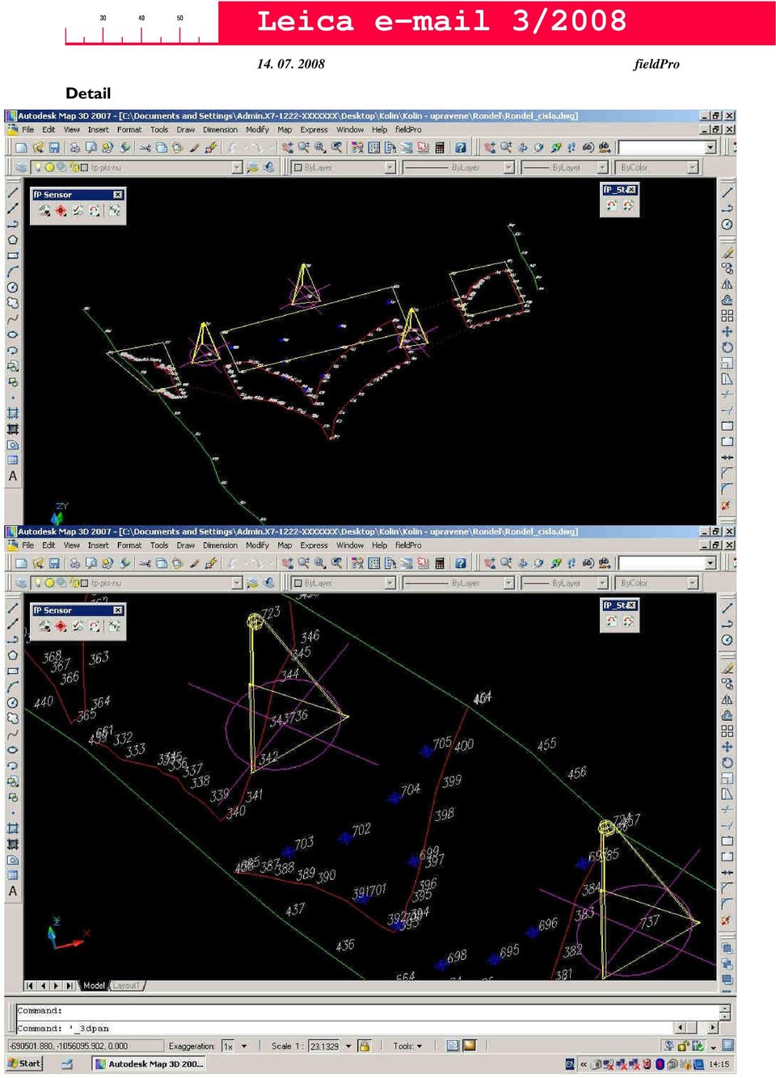
Task: Click the Open file icon in the upper AutoCAD window
Action: (38, 147)
